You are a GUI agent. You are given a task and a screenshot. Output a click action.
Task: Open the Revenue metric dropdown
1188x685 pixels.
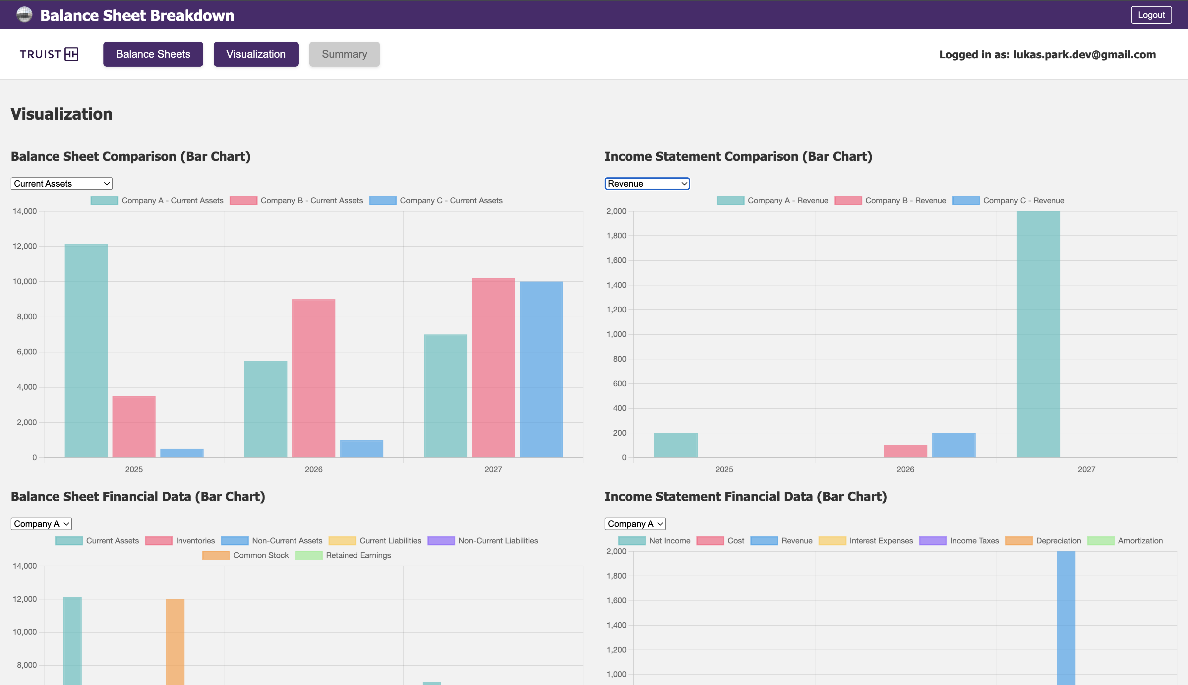coord(647,183)
